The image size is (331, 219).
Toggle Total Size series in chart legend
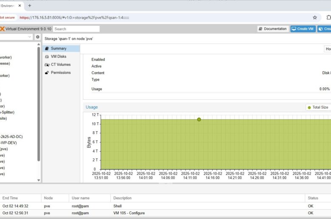click(x=318, y=107)
